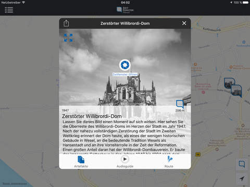The image size is (250, 187).
Task: Toggle the map speech bubble layer button
Action: pos(242,164)
